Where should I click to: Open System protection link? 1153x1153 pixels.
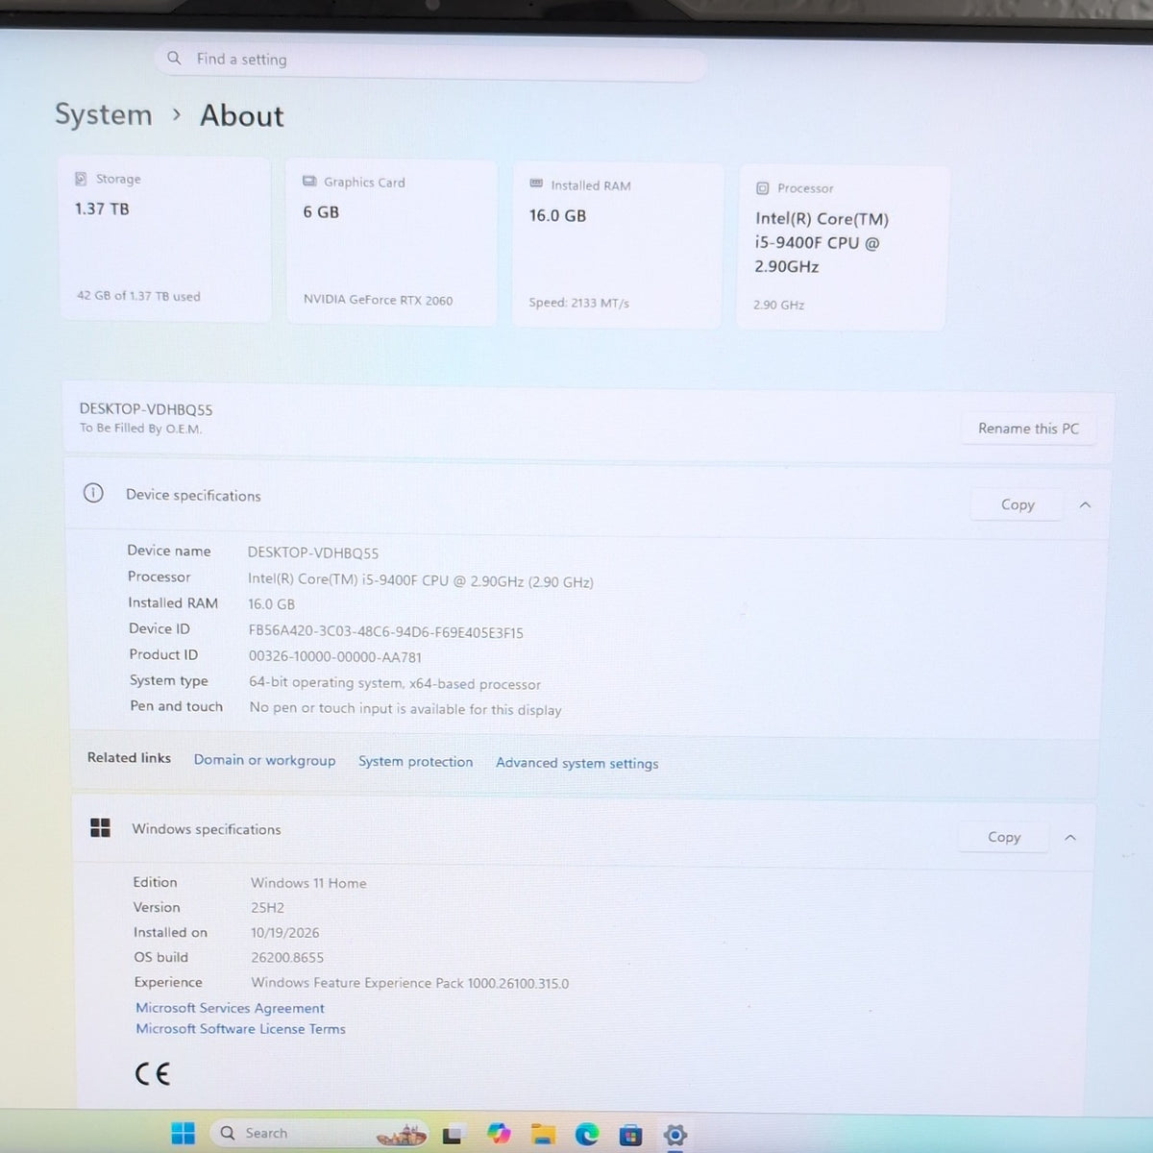coord(415,761)
